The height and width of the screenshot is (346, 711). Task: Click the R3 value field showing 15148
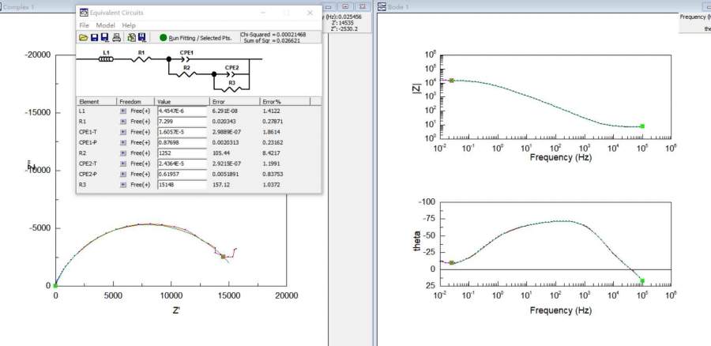click(182, 184)
